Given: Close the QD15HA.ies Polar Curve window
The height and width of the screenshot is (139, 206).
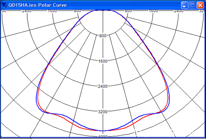Looking at the screenshot, I should pyautogui.click(x=200, y=5).
